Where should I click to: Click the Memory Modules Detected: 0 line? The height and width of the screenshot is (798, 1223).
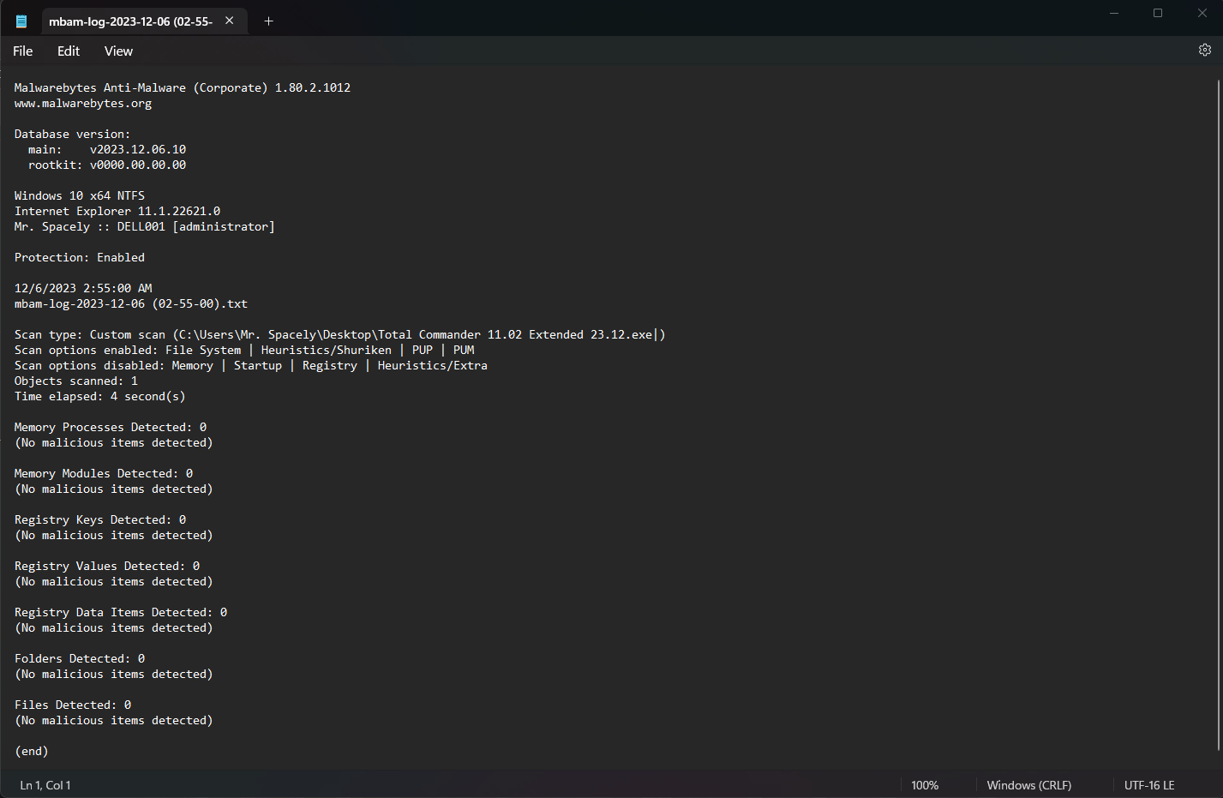(x=104, y=473)
